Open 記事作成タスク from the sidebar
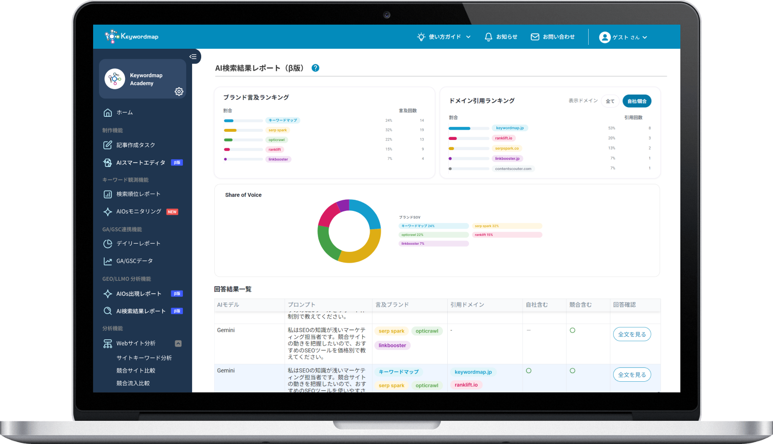Image resolution: width=773 pixels, height=444 pixels. (x=136, y=145)
